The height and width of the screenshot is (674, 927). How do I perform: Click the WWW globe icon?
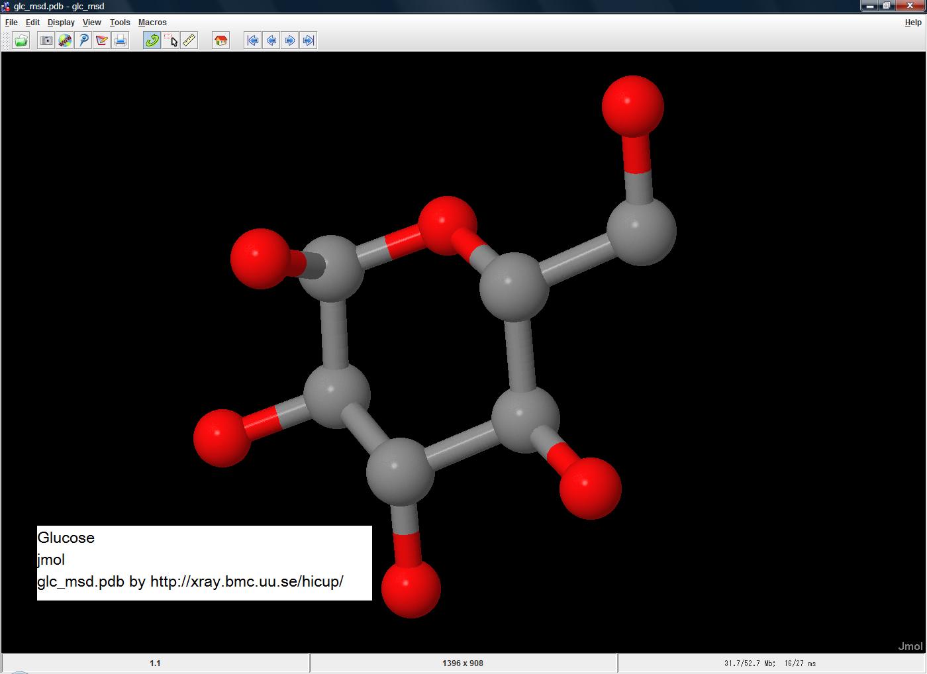(64, 40)
